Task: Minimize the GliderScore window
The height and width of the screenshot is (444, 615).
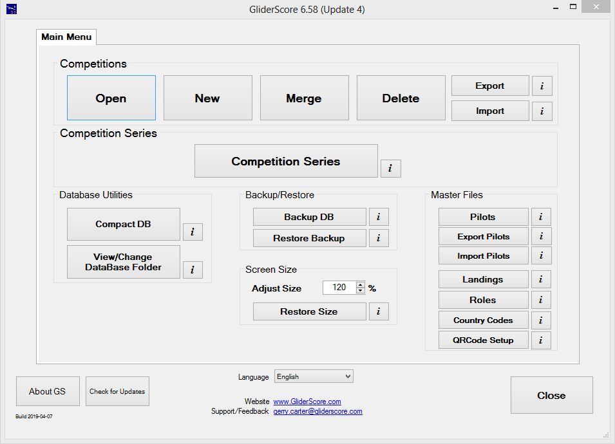Action: pos(556,8)
